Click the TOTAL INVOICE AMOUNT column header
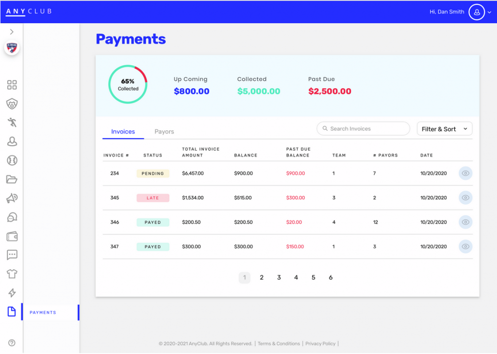497x354 pixels. [200, 152]
